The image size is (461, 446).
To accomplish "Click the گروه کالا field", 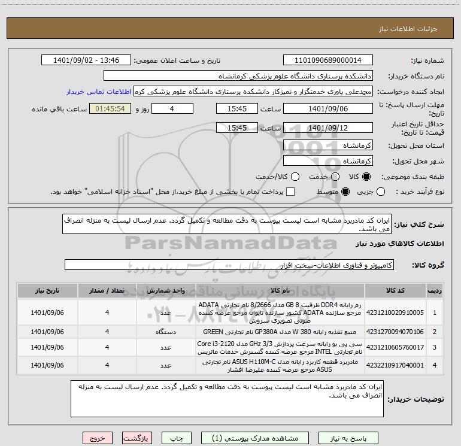I will tap(229, 265).
